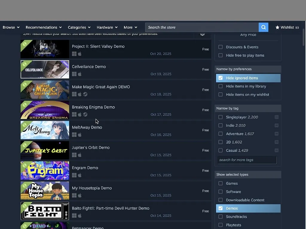Focus the search for more tags field

click(247, 160)
